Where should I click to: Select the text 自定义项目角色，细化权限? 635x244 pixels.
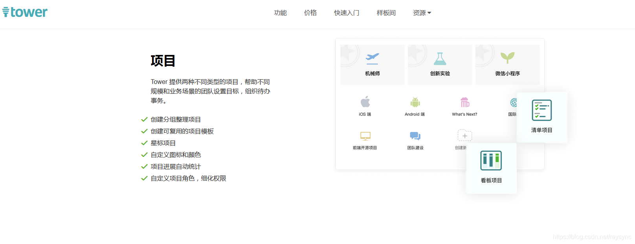click(x=188, y=178)
